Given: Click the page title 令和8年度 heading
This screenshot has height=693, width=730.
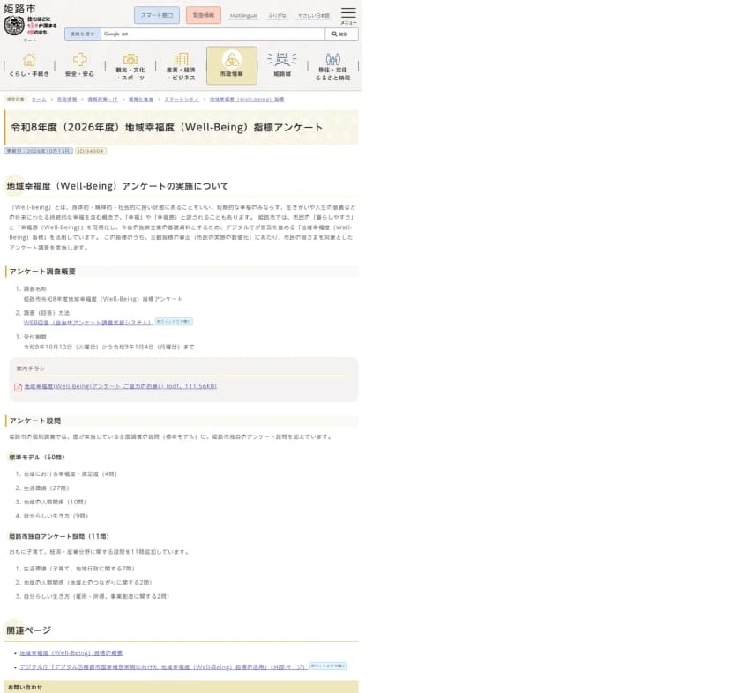Looking at the screenshot, I should click(x=167, y=127).
